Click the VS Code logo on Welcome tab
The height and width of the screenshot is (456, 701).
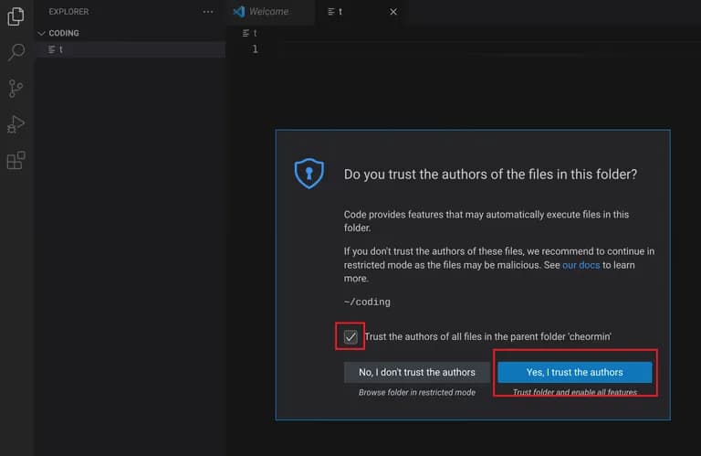(239, 12)
